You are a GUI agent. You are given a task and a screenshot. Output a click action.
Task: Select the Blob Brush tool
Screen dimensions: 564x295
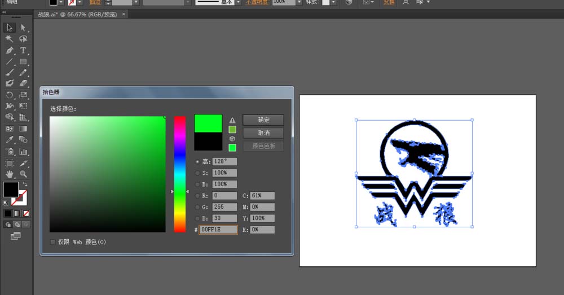pos(10,83)
